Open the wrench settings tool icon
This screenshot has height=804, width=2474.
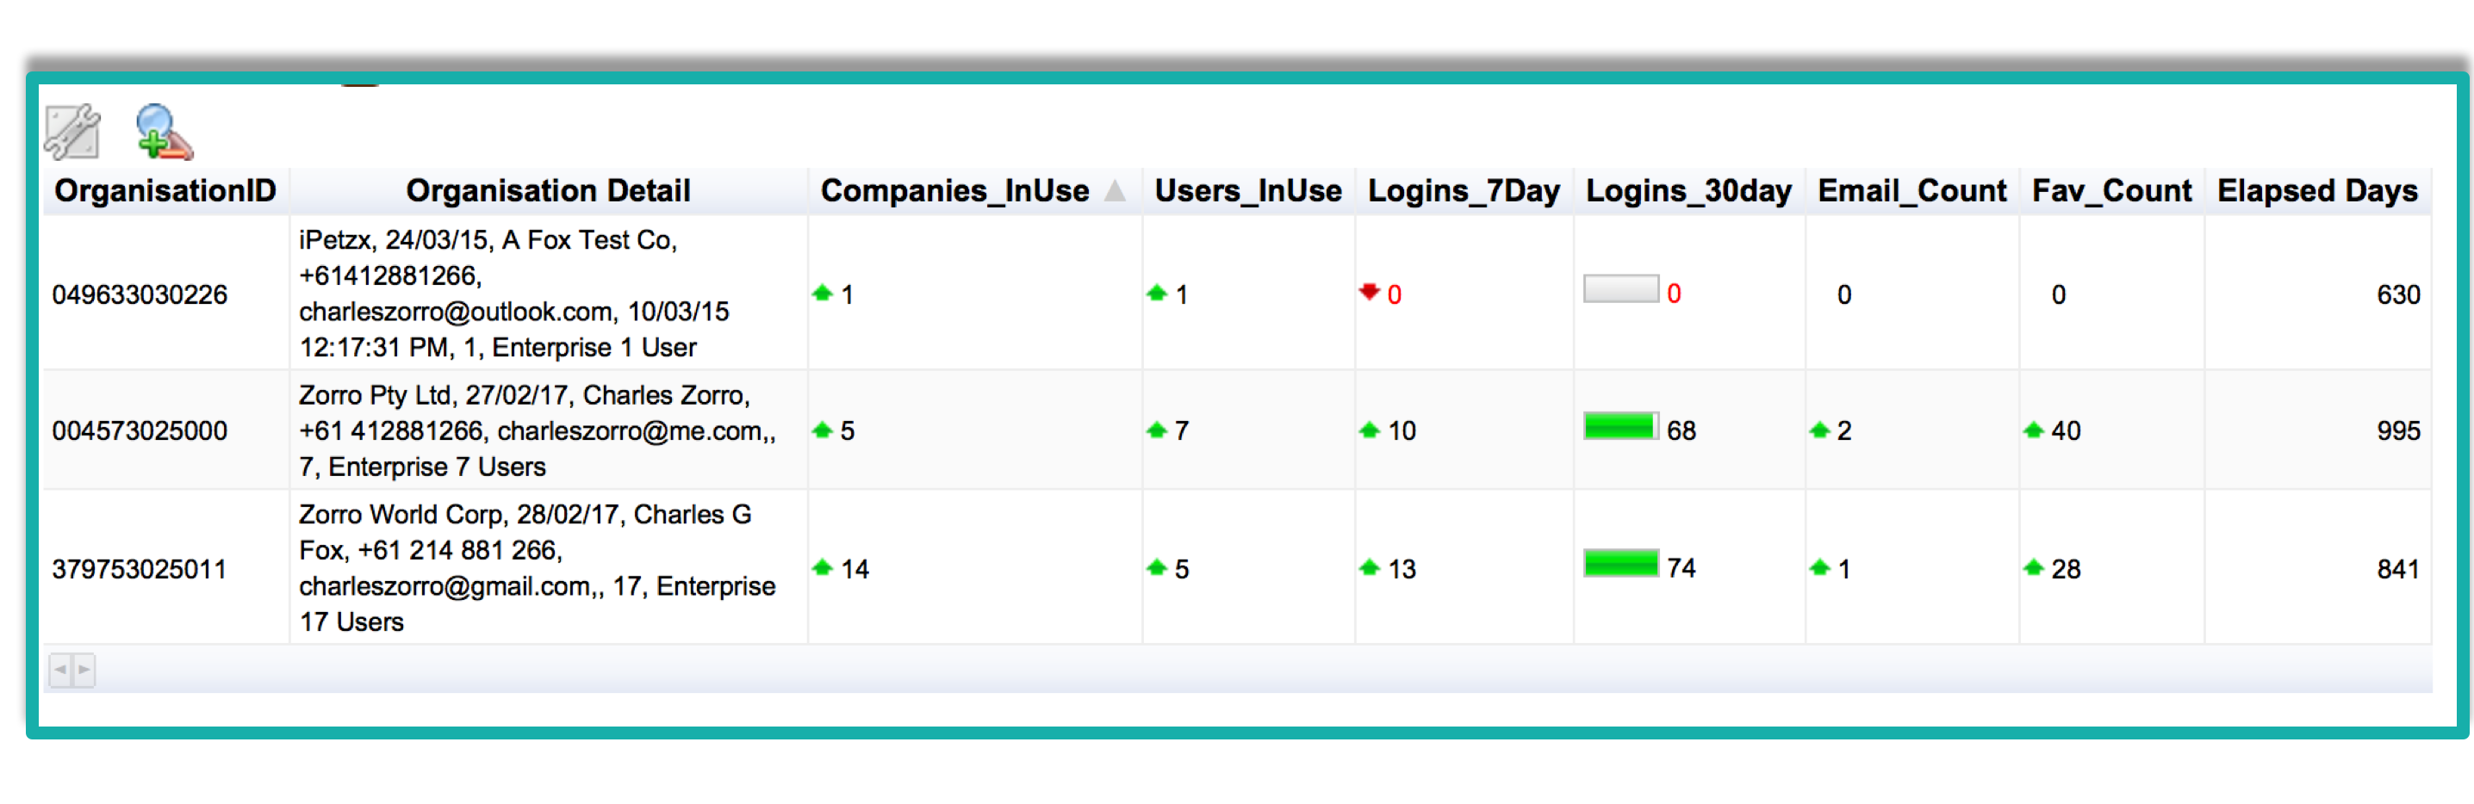click(x=72, y=132)
